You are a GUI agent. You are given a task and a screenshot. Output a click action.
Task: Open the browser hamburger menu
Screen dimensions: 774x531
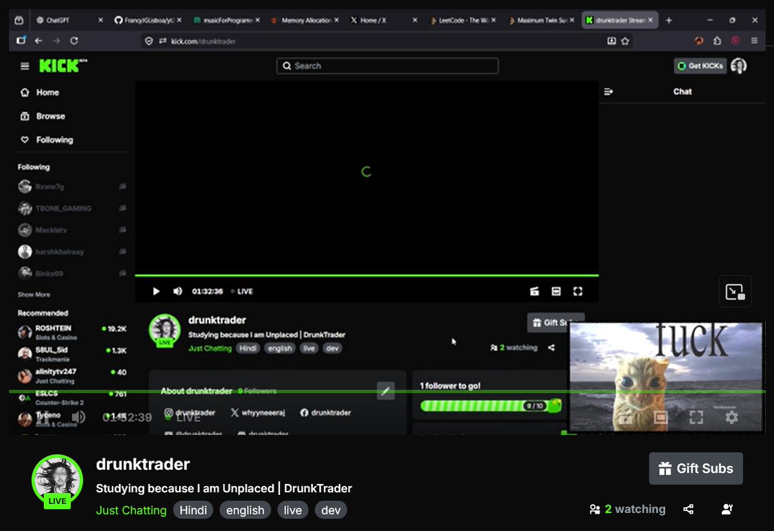[754, 41]
